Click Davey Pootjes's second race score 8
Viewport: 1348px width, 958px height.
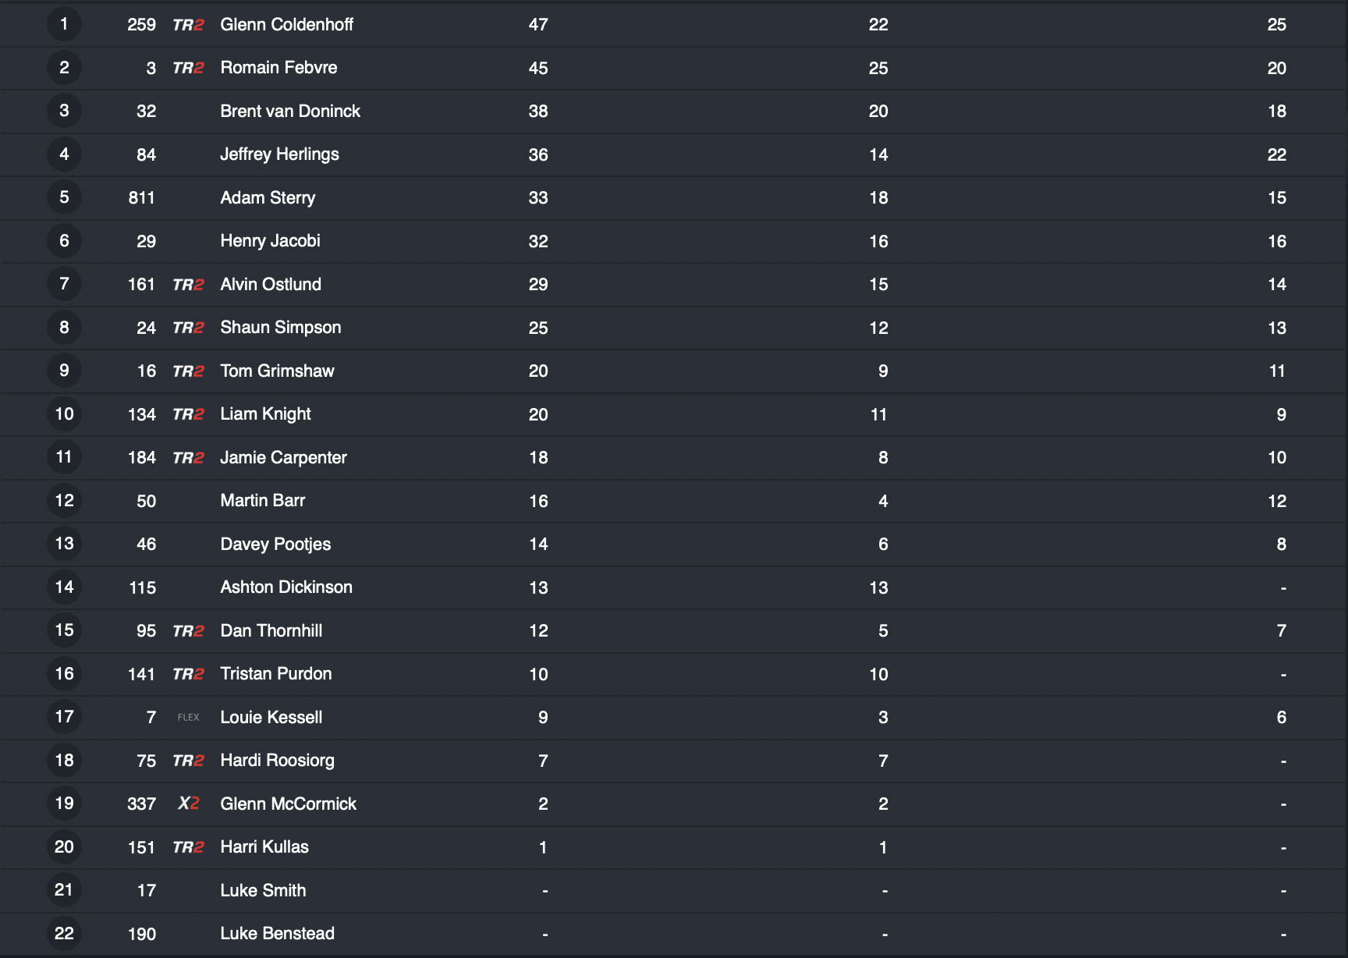coord(1281,545)
